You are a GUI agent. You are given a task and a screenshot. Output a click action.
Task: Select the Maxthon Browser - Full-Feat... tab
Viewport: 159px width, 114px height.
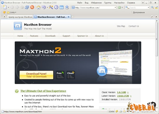[x=52, y=17]
